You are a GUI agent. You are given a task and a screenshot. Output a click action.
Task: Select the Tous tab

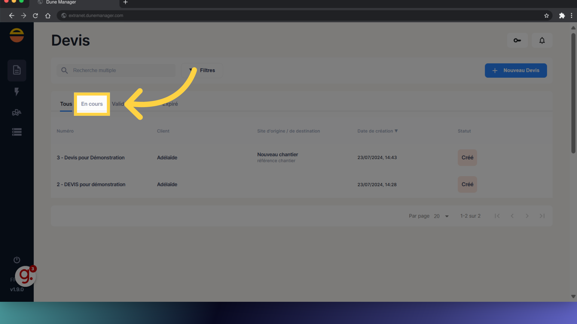[66, 104]
